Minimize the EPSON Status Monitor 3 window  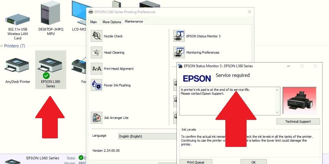click(x=289, y=66)
